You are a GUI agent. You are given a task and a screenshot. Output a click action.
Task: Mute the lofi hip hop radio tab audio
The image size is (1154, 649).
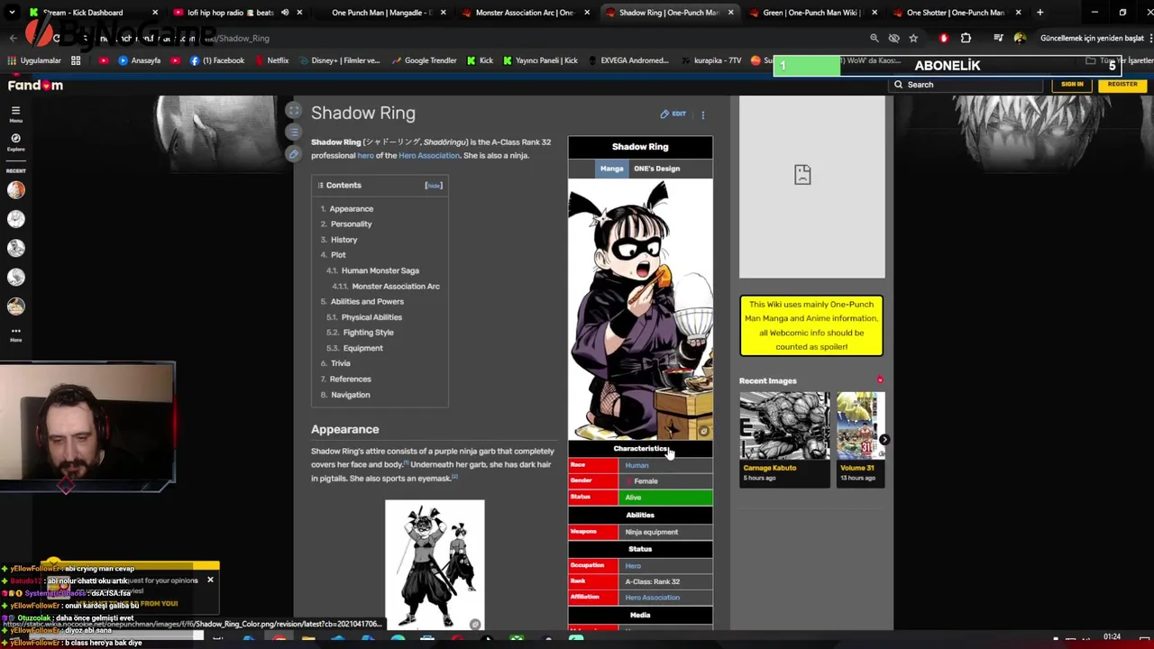(285, 13)
